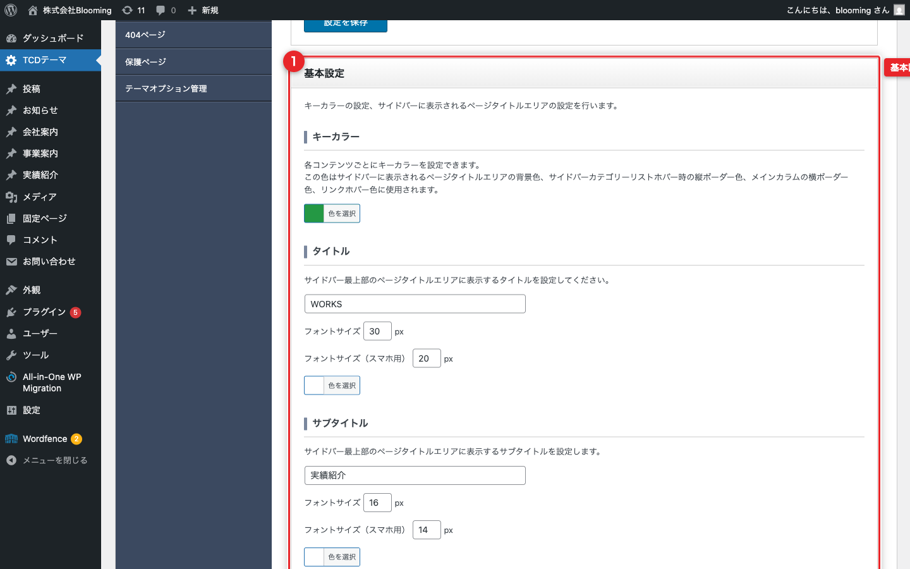This screenshot has width=910, height=569.
Task: Open the お知らせ menu
Action: 51,111
